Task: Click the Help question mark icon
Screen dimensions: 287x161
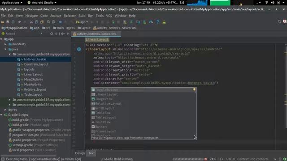Action: 157,22
